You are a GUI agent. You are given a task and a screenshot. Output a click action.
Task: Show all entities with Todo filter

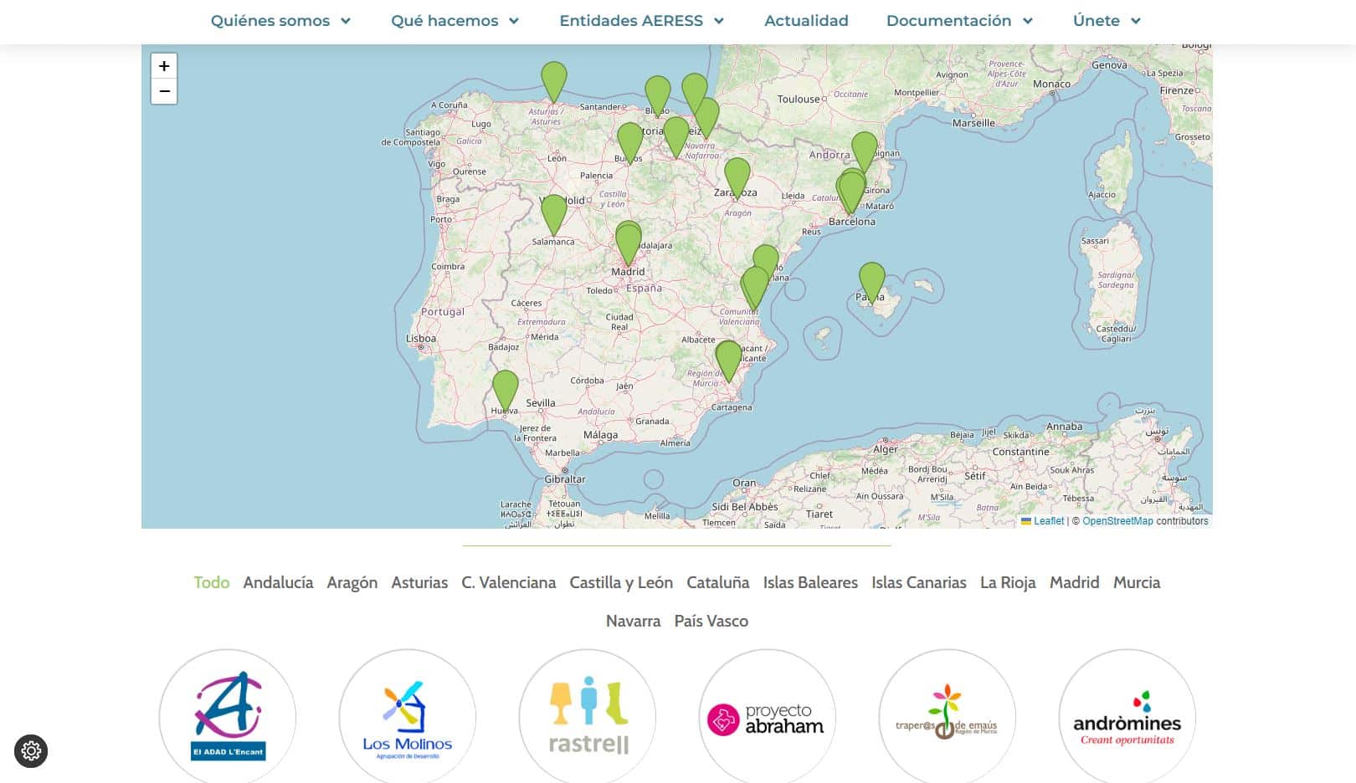click(212, 583)
